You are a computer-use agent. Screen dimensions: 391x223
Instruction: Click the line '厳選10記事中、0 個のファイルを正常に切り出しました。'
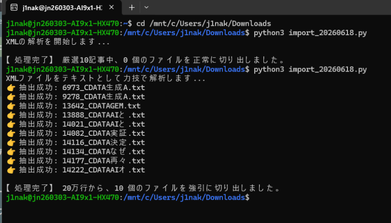[174, 60]
